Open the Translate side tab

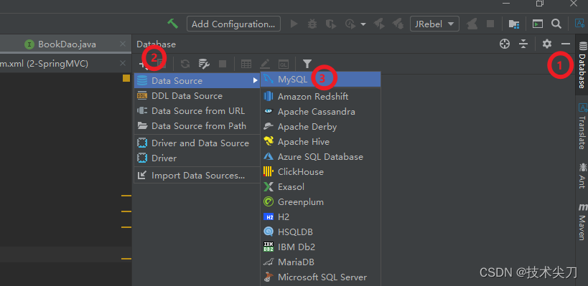(582, 126)
